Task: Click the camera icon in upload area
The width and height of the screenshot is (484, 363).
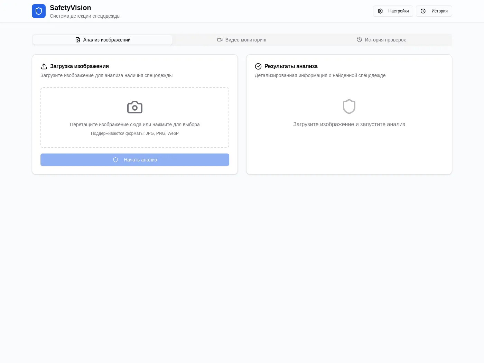Action: [135, 107]
